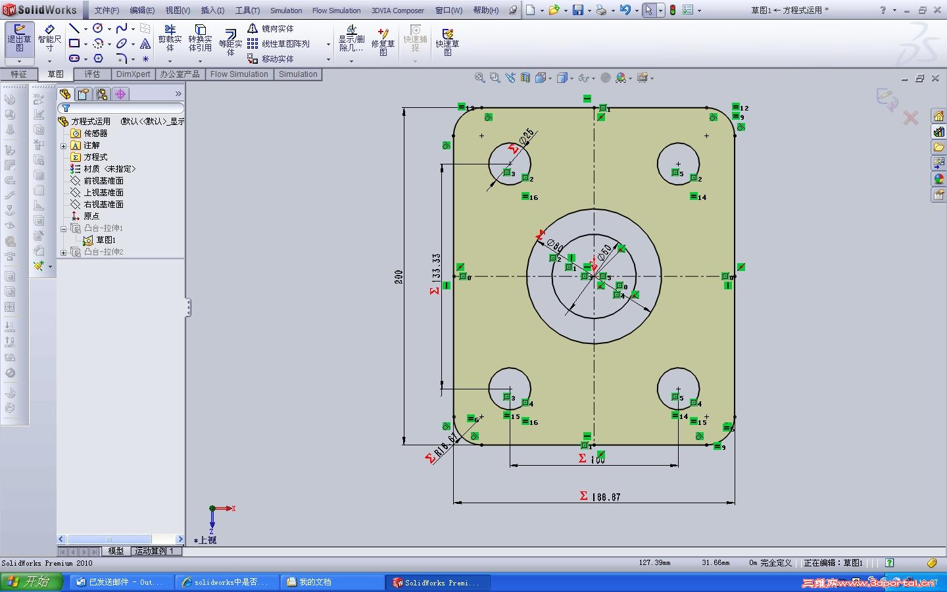Click the DimXpertManager panel tab icon

[x=120, y=94]
